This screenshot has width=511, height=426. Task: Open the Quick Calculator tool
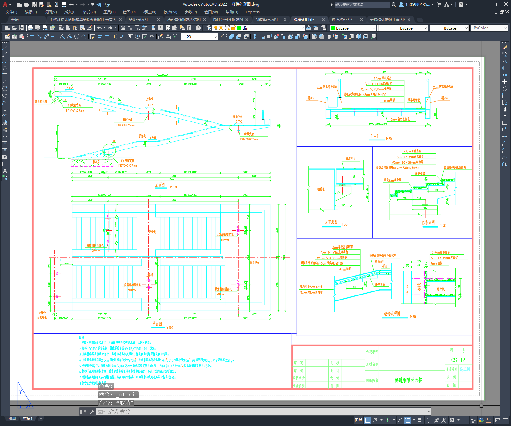tap(189, 28)
